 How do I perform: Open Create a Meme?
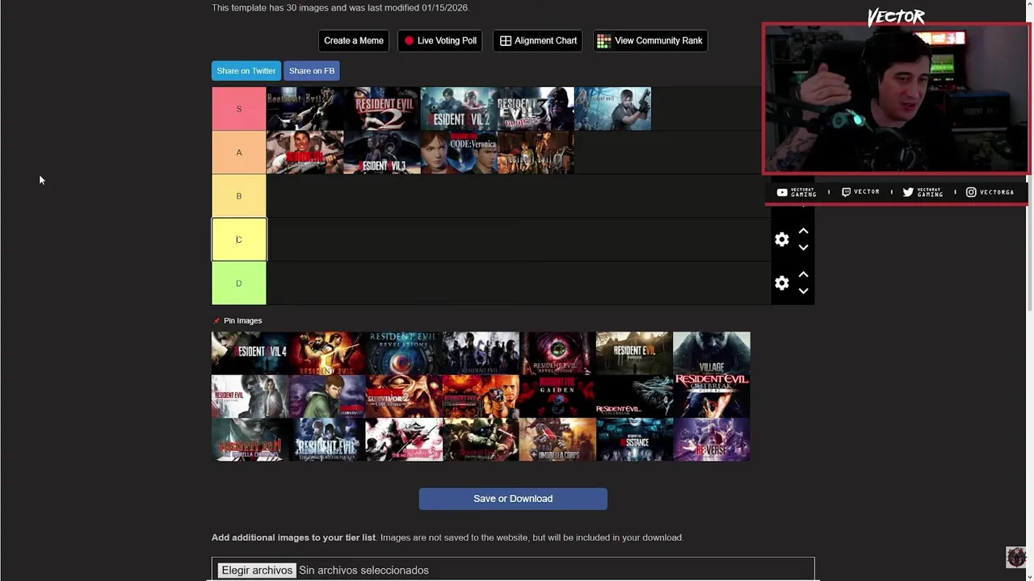354,40
